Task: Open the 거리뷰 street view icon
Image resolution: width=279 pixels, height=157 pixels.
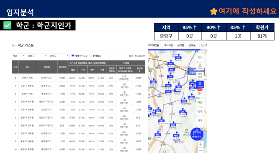Action: point(200,67)
